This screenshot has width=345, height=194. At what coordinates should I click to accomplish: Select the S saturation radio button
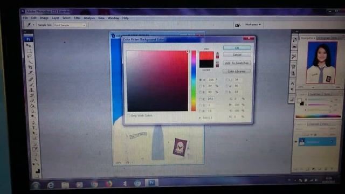pos(200,86)
